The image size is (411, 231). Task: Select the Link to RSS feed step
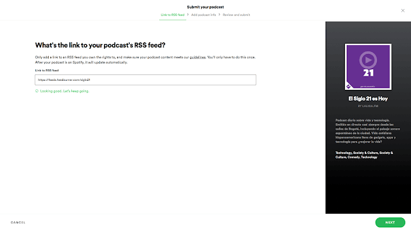coord(173,15)
